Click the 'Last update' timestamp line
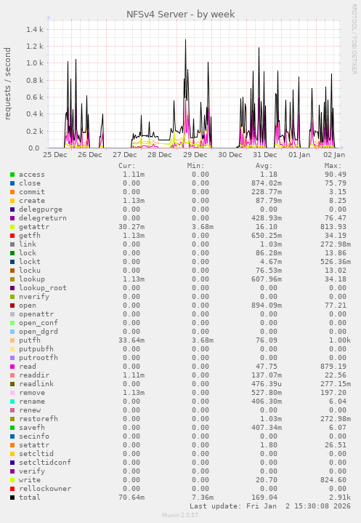The height and width of the screenshot is (523, 361). tap(270, 506)
